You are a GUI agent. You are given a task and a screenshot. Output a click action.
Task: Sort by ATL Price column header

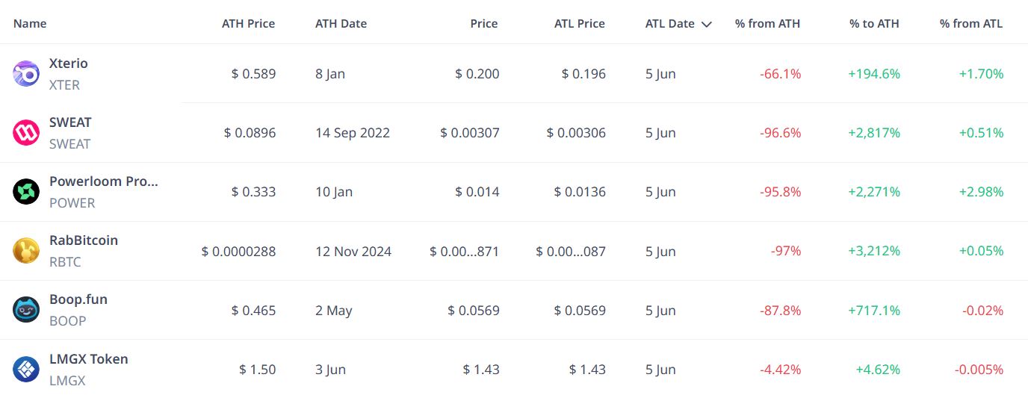click(580, 24)
